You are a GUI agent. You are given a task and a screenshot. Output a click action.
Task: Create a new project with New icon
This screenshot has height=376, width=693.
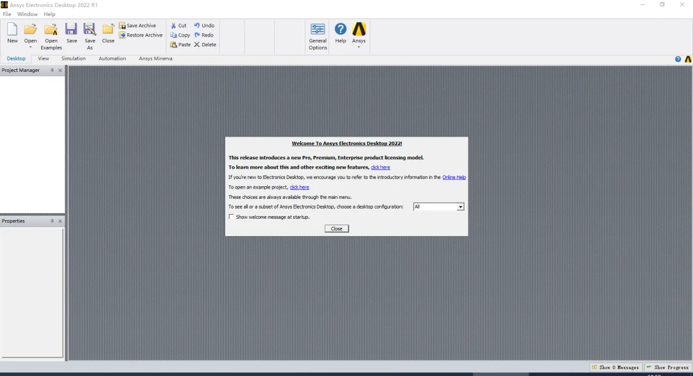(12, 30)
